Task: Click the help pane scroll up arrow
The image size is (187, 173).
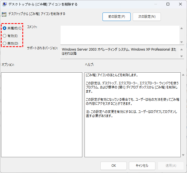Action: (182, 75)
